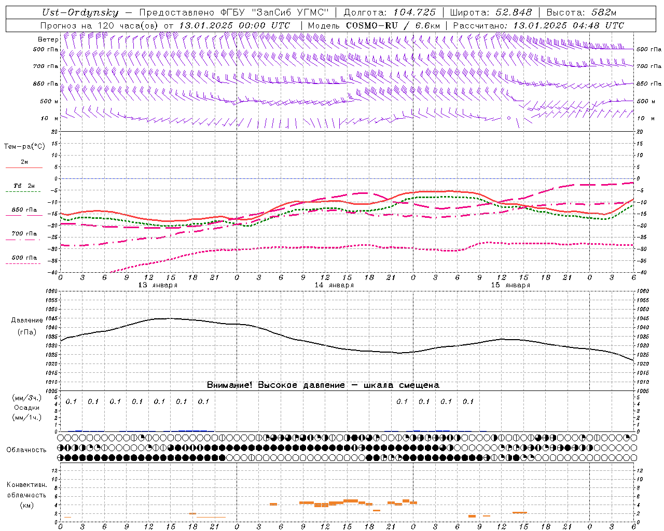Click the 500 м wind level label on the left
Image resolution: width=664 pixels, height=531 pixels.
click(x=49, y=101)
